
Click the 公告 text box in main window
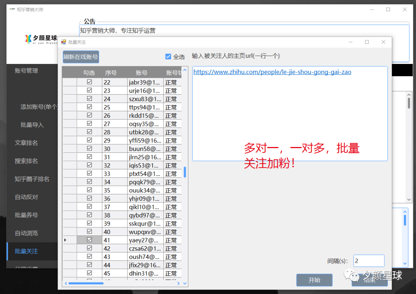point(244,43)
